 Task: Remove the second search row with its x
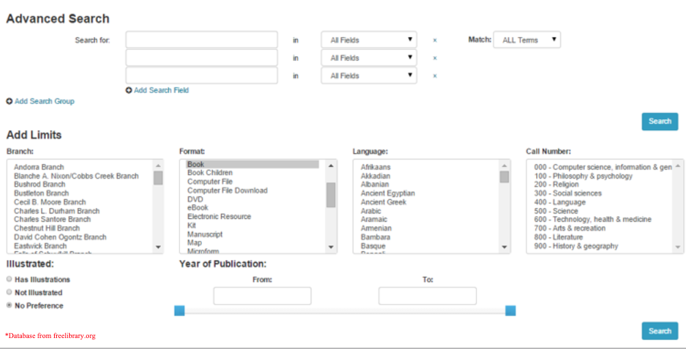(435, 58)
